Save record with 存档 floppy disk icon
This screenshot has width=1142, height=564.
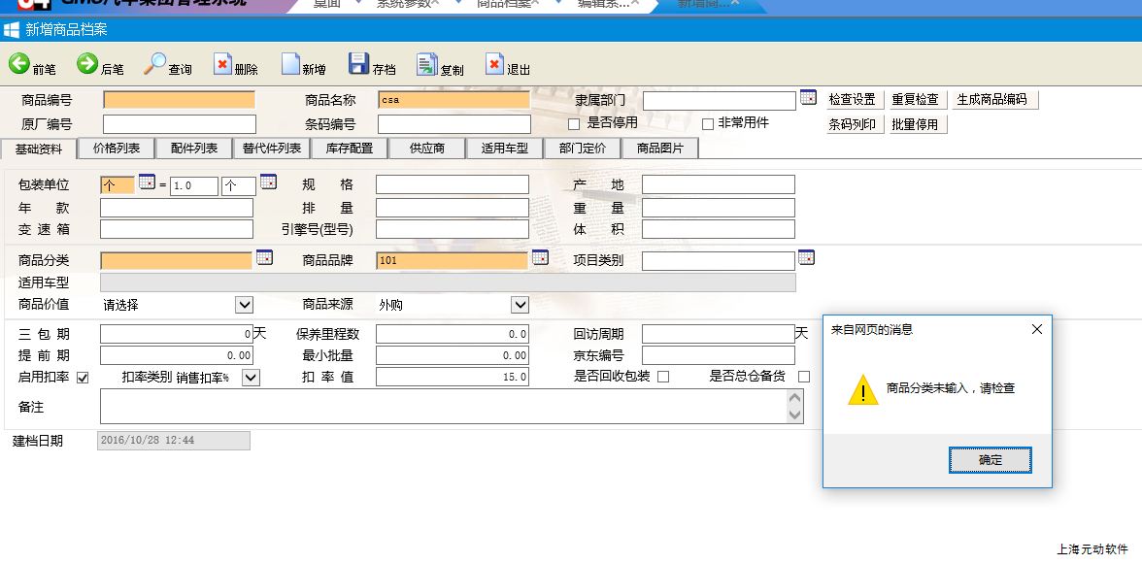[x=358, y=64]
